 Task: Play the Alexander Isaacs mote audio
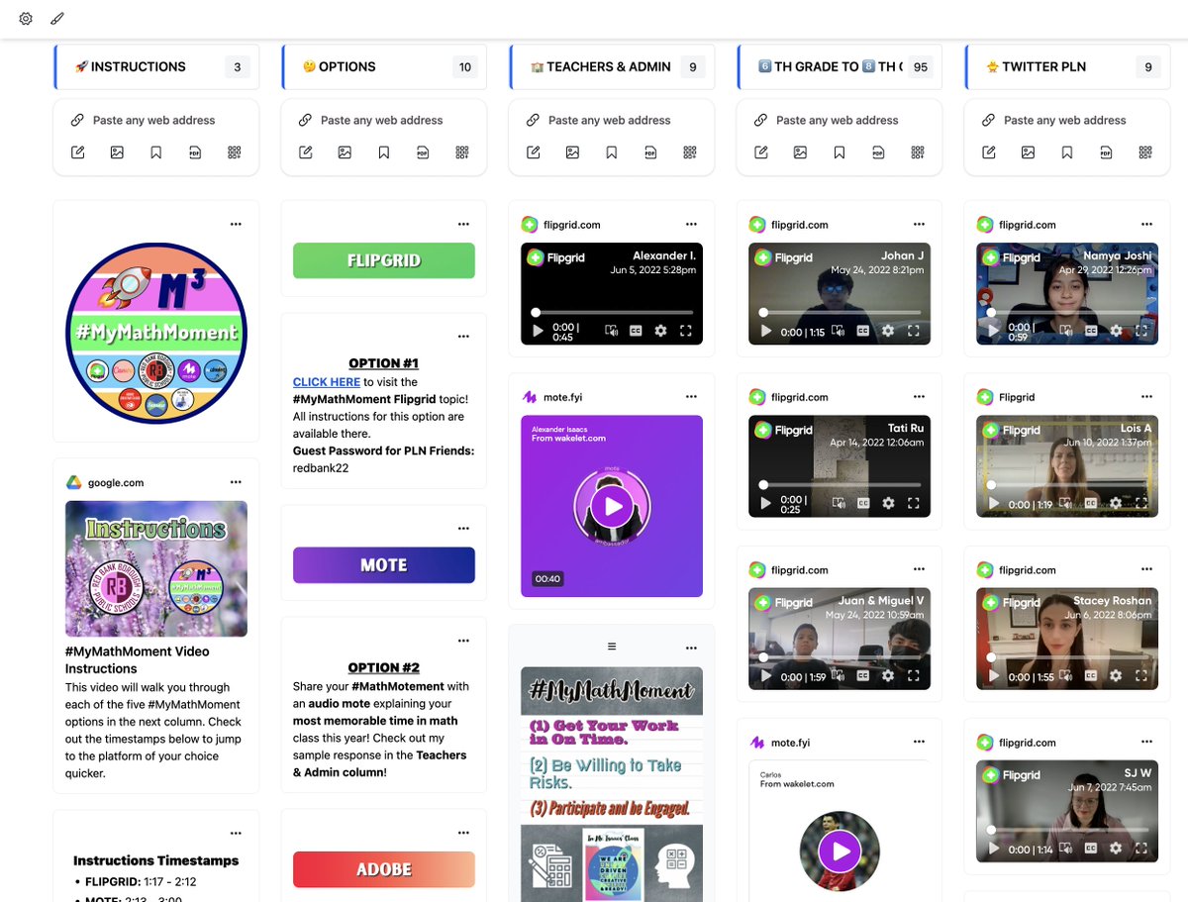[612, 507]
